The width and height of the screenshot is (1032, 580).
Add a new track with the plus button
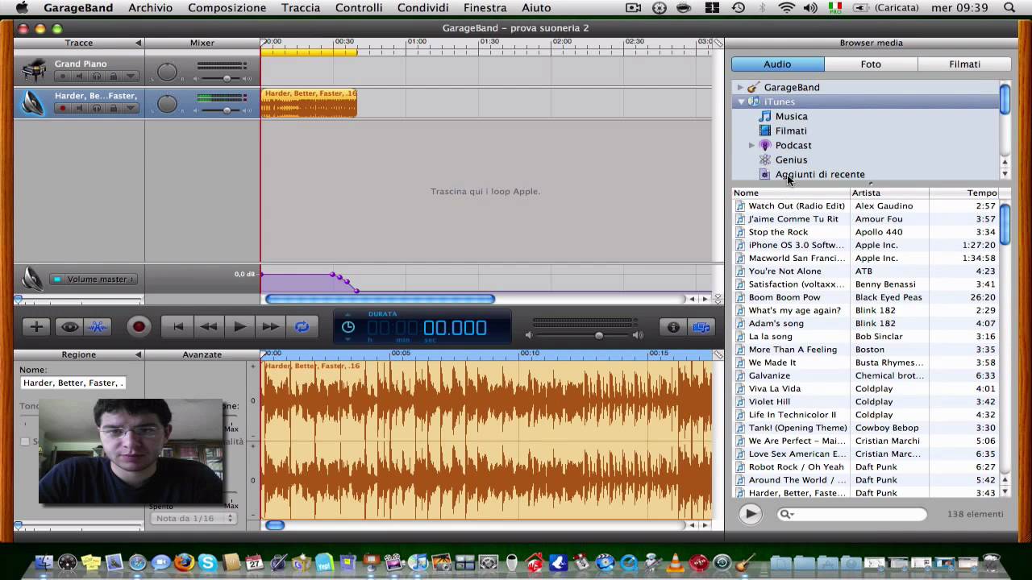(x=36, y=326)
